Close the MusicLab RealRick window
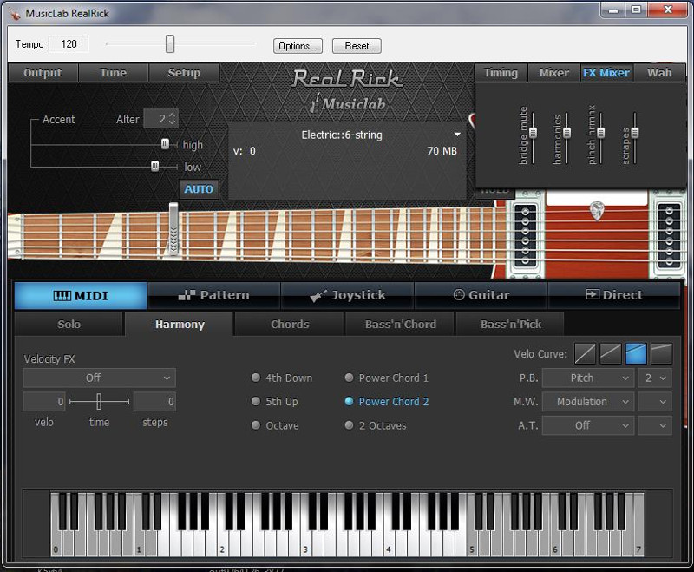 pos(668,10)
